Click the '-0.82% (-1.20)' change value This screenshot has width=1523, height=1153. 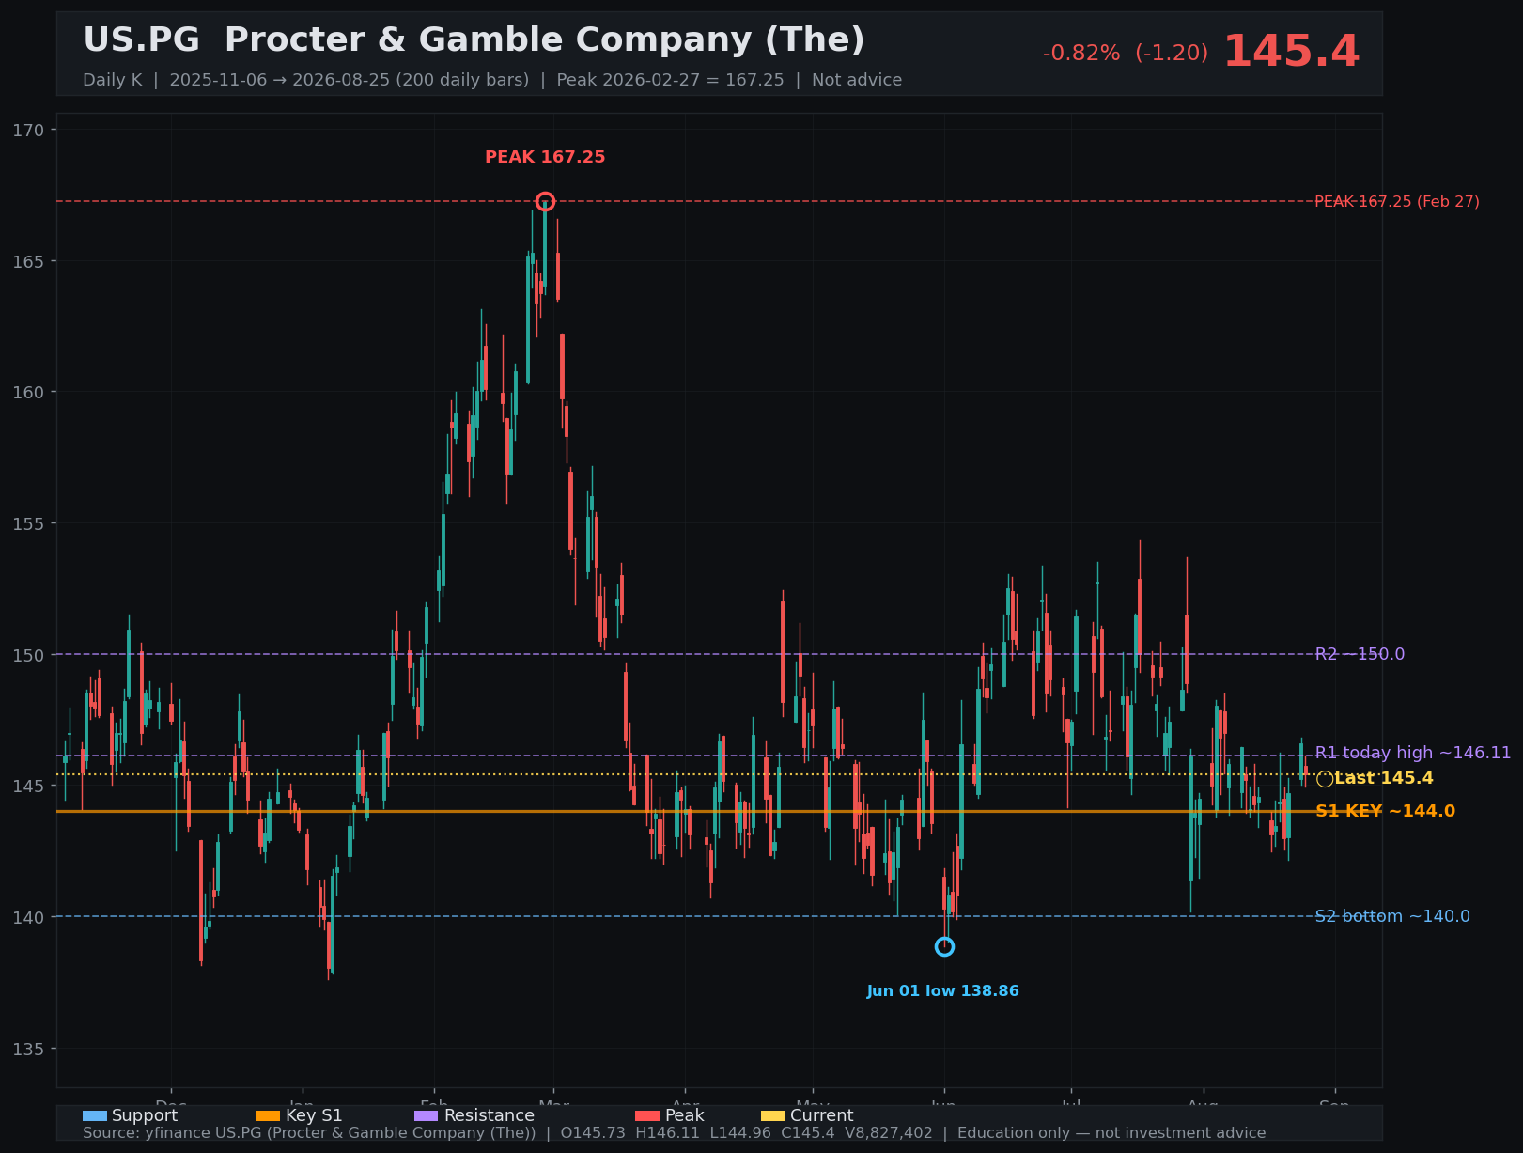[1126, 54]
